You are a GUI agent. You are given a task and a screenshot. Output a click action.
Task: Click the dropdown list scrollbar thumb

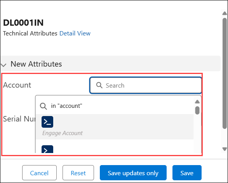pyautogui.click(x=197, y=110)
